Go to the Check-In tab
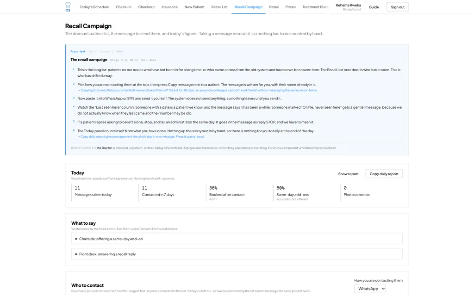474x296 pixels. point(123,7)
